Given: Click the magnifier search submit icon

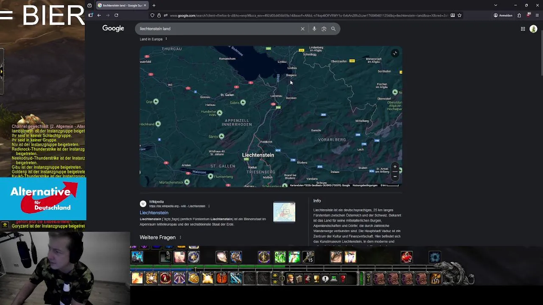Looking at the screenshot, I should 333,29.
